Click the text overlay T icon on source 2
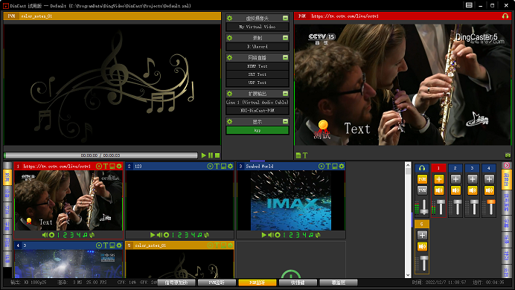The height and width of the screenshot is (290, 515). (x=217, y=167)
